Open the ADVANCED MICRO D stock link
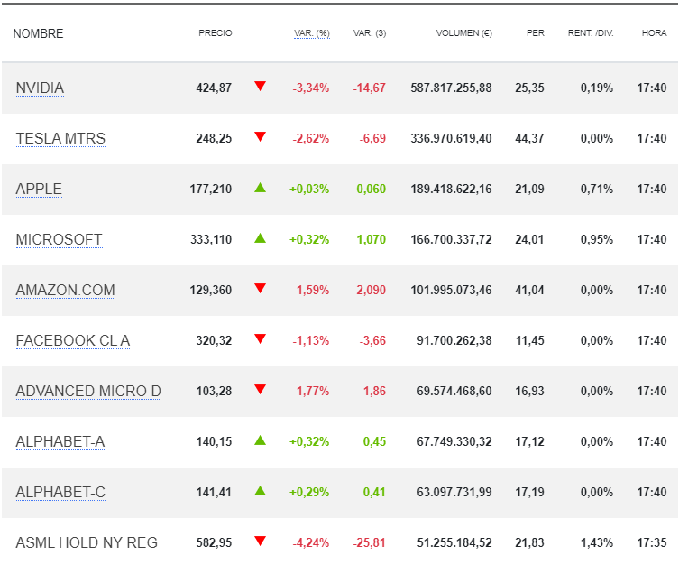The image size is (679, 574). (88, 391)
